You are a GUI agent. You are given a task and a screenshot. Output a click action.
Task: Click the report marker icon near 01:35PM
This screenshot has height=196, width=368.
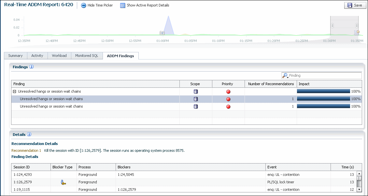pyautogui.click(x=357, y=33)
